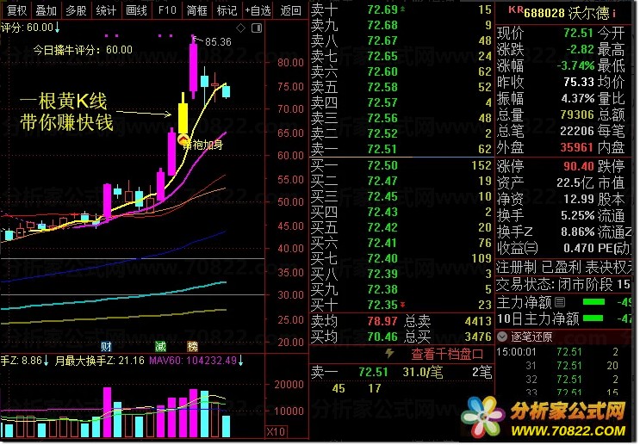Image resolution: width=640 pixels, height=445 pixels.
Task: Activate the 画线 drawing tool
Action: click(x=136, y=10)
